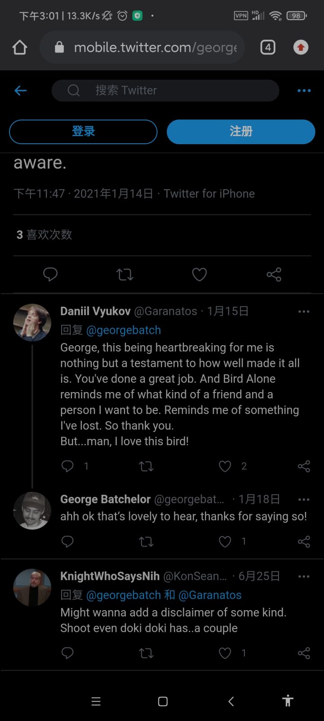Tap the Android recent apps menu button
Image resolution: width=324 pixels, height=721 pixels.
(x=96, y=701)
